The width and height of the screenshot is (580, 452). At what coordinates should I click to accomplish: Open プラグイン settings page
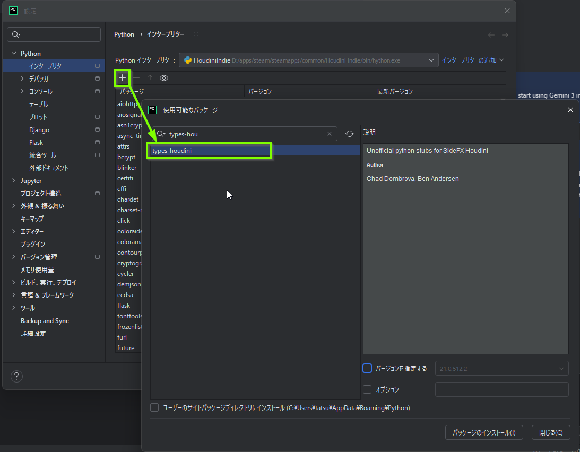(x=33, y=244)
